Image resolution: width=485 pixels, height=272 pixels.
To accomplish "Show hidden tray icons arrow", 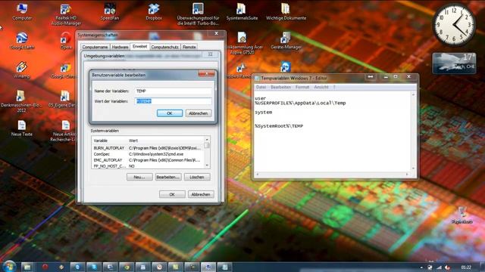I will pos(421,267).
